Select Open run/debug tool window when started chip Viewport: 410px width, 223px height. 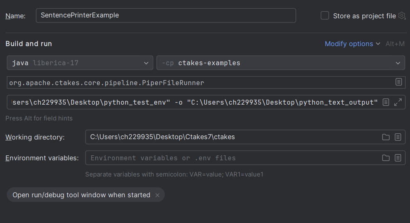[x=81, y=195]
